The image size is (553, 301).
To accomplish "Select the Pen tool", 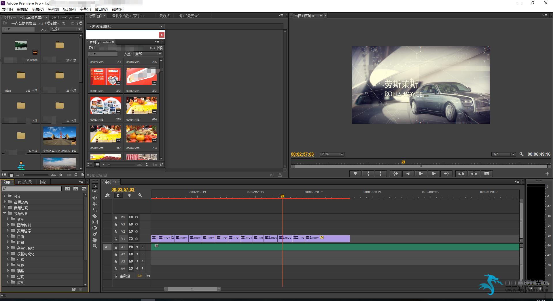I will click(95, 234).
